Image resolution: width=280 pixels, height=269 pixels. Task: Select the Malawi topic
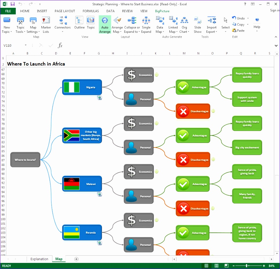point(82,184)
